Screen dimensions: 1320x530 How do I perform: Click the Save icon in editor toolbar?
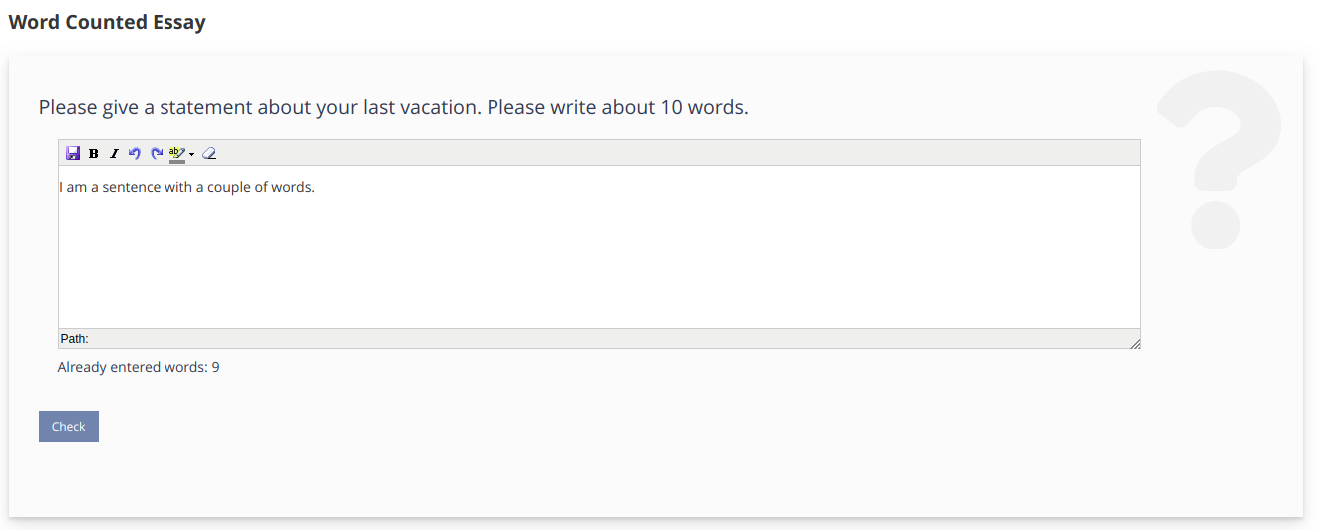[73, 153]
